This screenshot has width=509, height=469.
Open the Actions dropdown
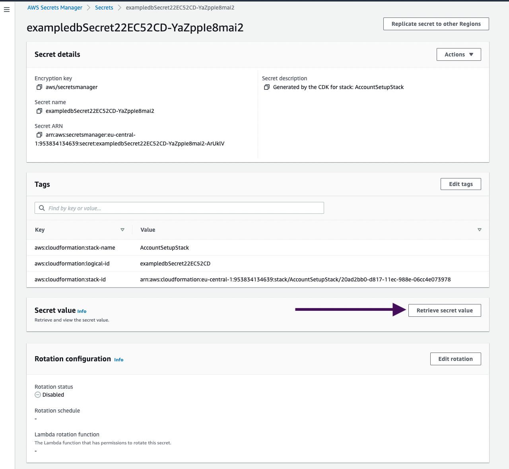click(x=459, y=54)
